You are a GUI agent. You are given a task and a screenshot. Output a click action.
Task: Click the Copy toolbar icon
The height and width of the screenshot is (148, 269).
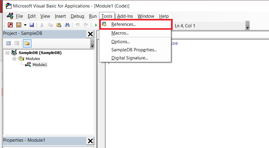(50, 25)
